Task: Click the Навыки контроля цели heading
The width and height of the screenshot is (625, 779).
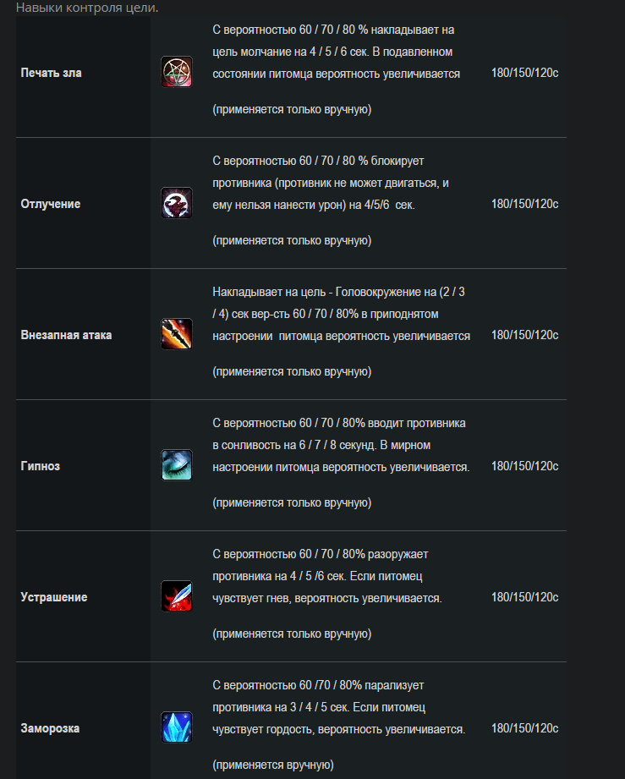Action: click(87, 8)
